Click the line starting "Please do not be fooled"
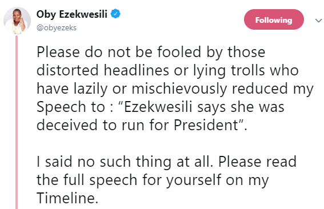 151,52
